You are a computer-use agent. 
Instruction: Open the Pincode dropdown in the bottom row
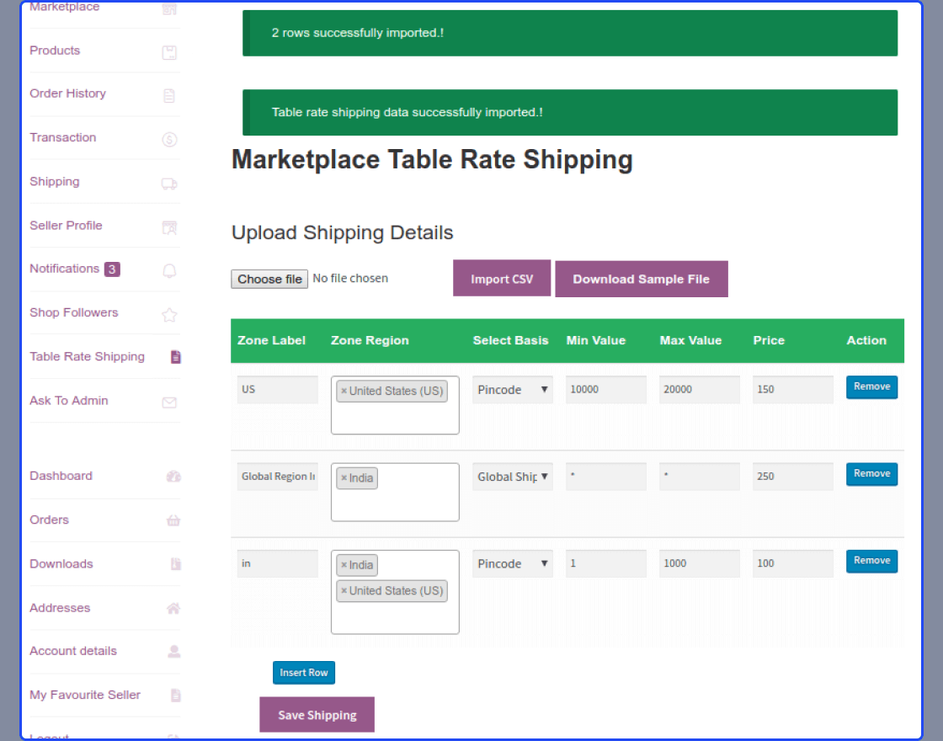(512, 562)
